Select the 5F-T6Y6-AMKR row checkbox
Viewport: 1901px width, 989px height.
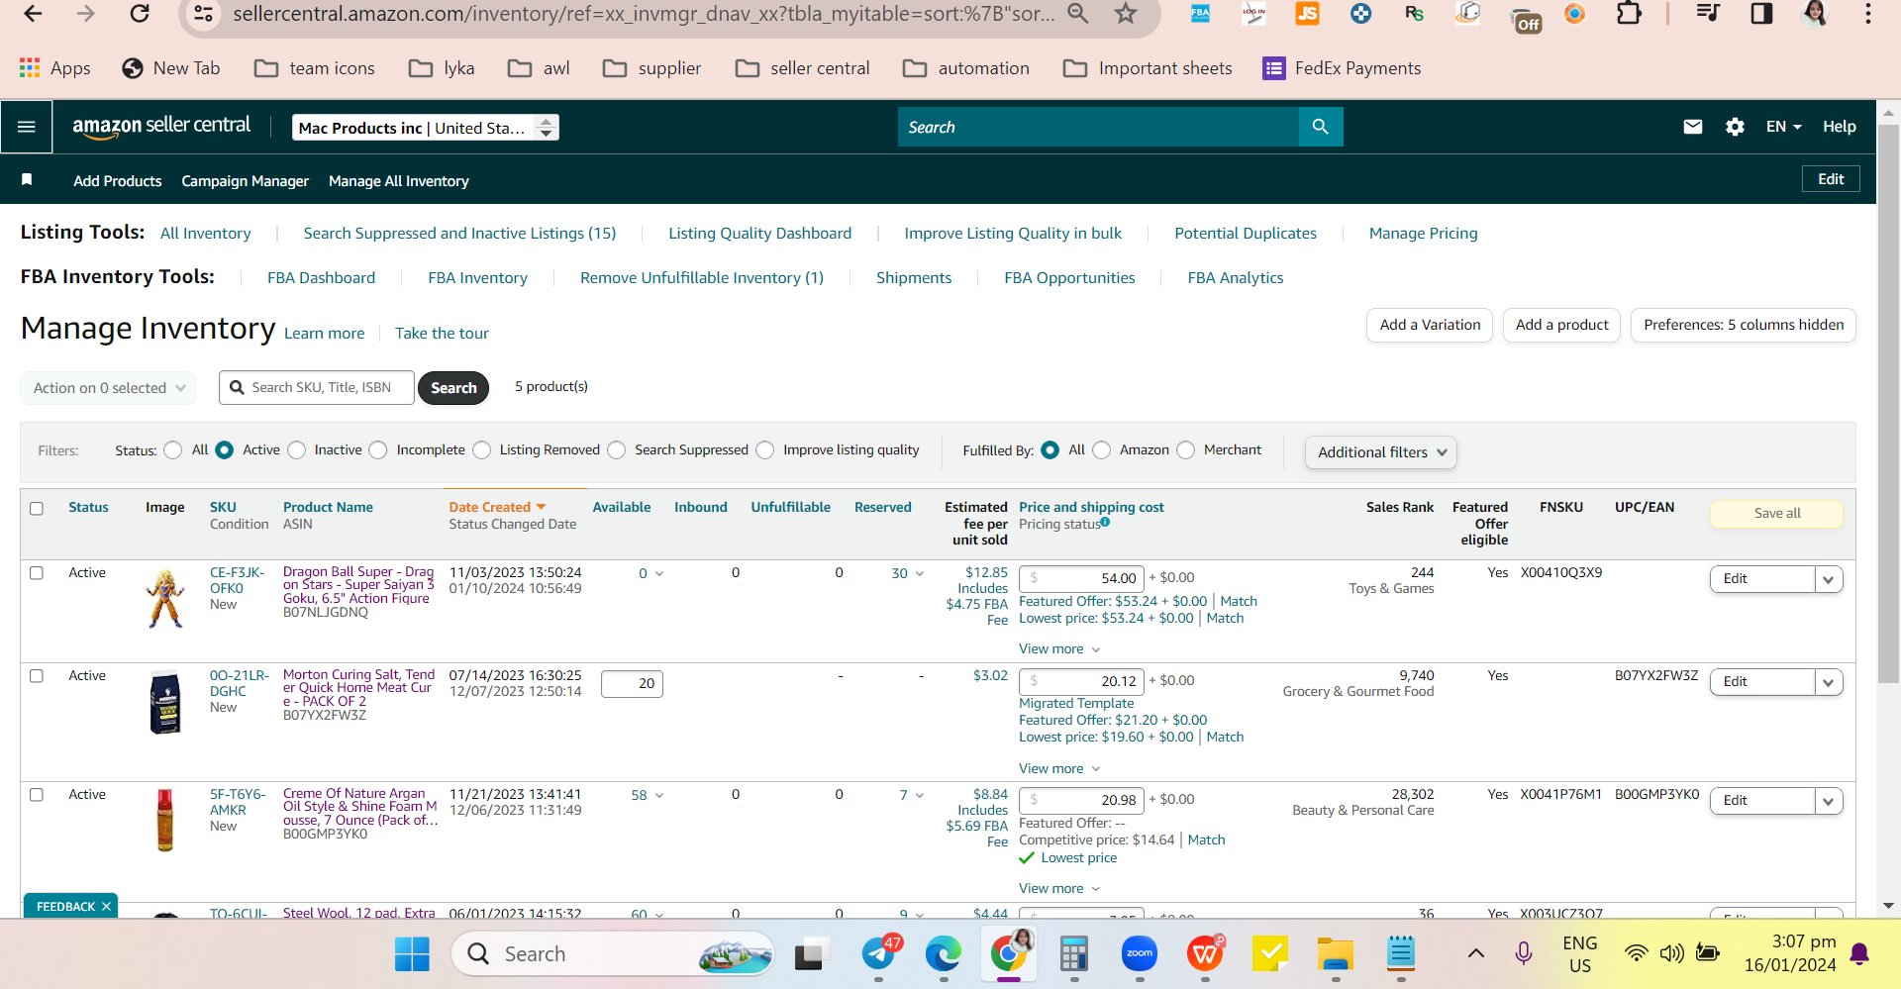coord(37,795)
